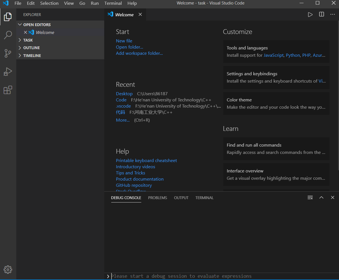The image size is (339, 280).
Task: Open the recent Code folder
Action: coord(121,100)
